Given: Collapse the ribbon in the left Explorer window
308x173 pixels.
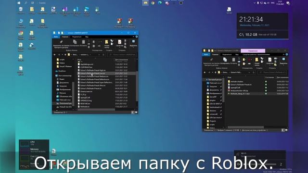Looking at the screenshot, I should 134,37.
